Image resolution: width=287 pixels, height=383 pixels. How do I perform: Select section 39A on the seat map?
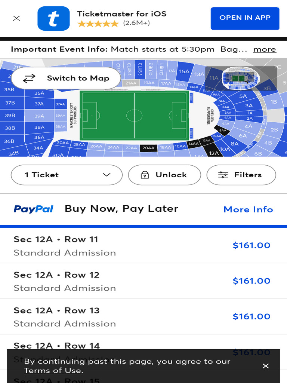pyautogui.click(x=39, y=116)
